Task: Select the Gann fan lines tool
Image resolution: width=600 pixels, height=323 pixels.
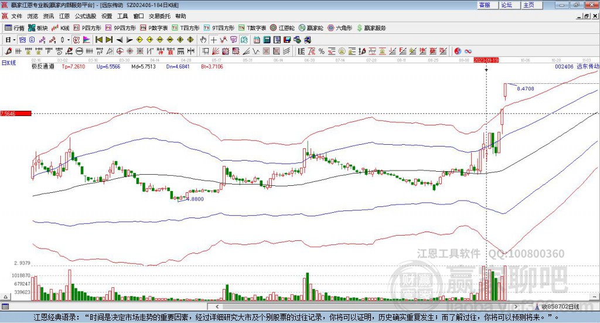Action: pos(216,51)
